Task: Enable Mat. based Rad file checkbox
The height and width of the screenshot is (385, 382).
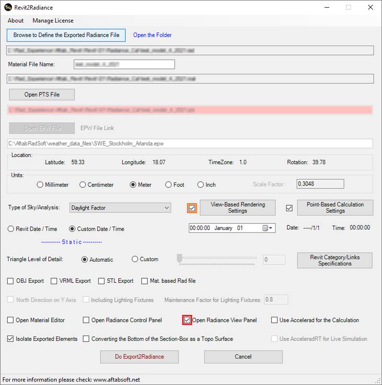Action: 144,281
